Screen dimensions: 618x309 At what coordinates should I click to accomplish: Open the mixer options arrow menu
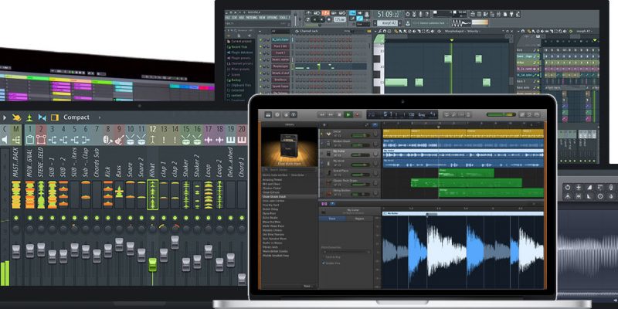(4, 117)
